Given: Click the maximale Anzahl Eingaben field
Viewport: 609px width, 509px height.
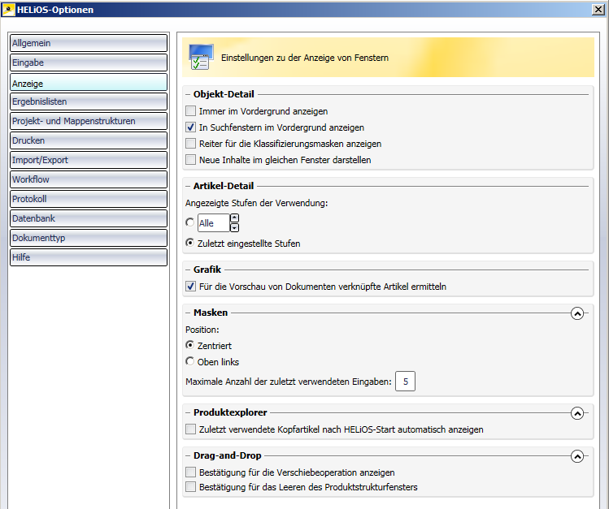Looking at the screenshot, I should [x=405, y=381].
